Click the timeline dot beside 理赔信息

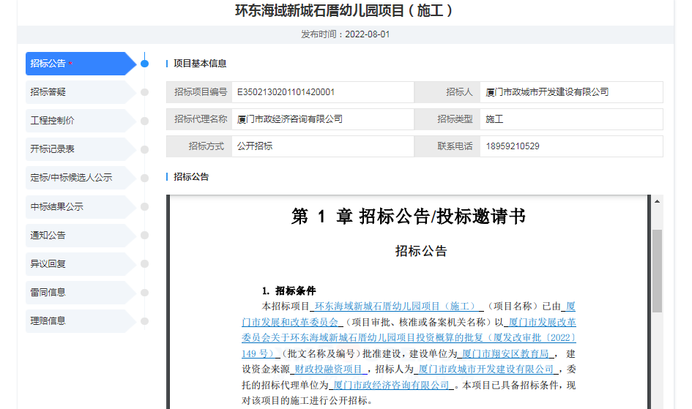point(145,321)
